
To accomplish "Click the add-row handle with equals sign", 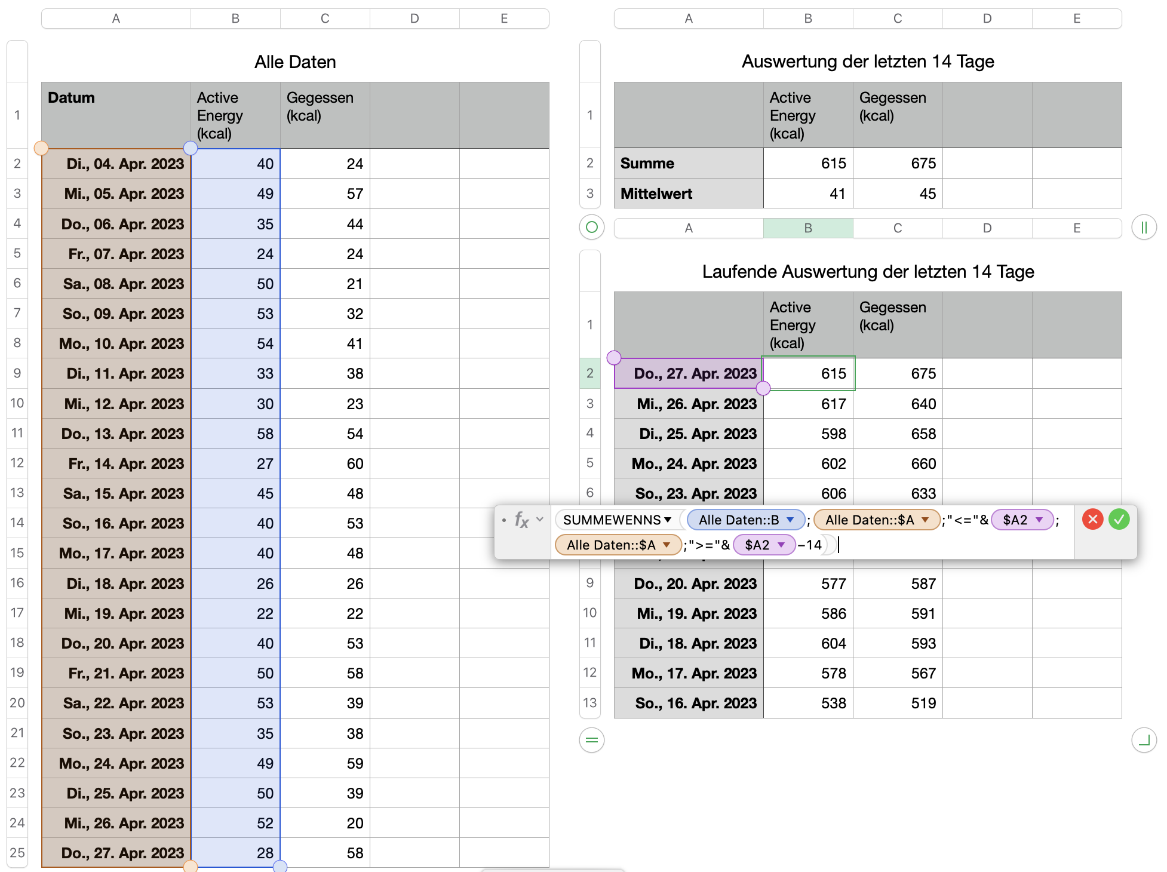I will click(x=591, y=741).
